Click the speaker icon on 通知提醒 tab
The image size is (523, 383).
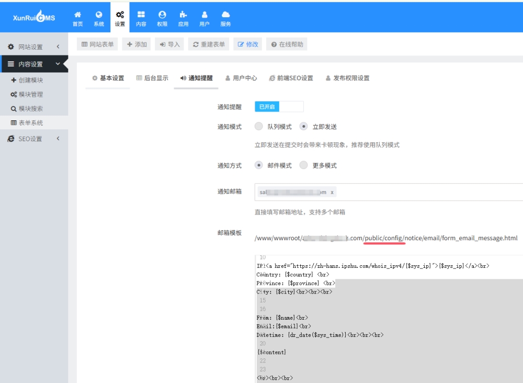coord(183,78)
